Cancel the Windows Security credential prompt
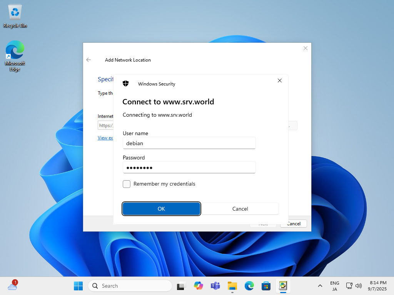Image resolution: width=394 pixels, height=295 pixels. pos(240,209)
